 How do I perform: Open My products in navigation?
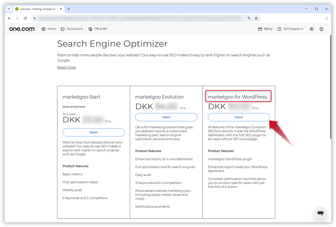pyautogui.click(x=72, y=29)
